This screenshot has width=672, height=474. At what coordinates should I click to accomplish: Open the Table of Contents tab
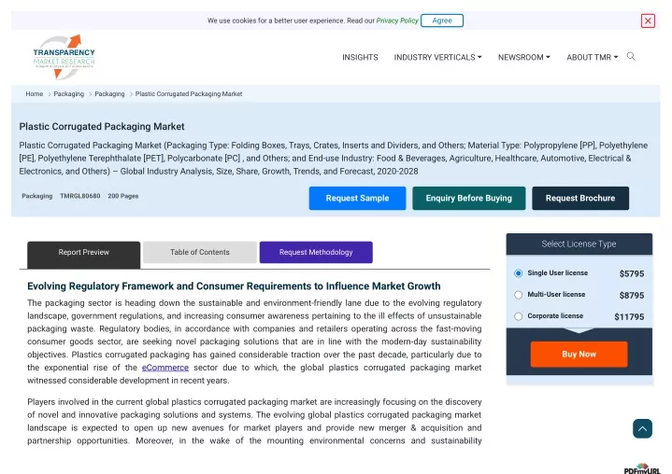[200, 253]
